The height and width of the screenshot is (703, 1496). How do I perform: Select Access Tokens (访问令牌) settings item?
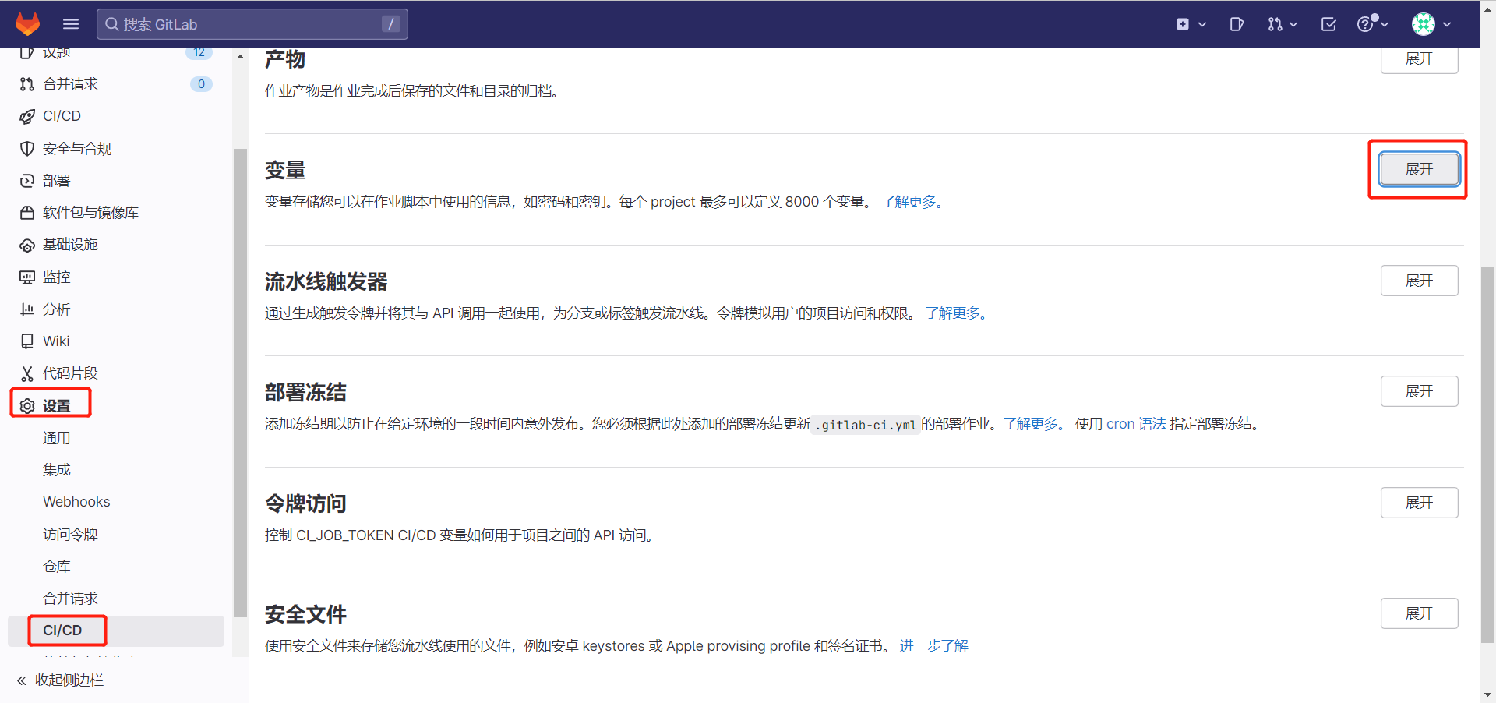(x=70, y=534)
